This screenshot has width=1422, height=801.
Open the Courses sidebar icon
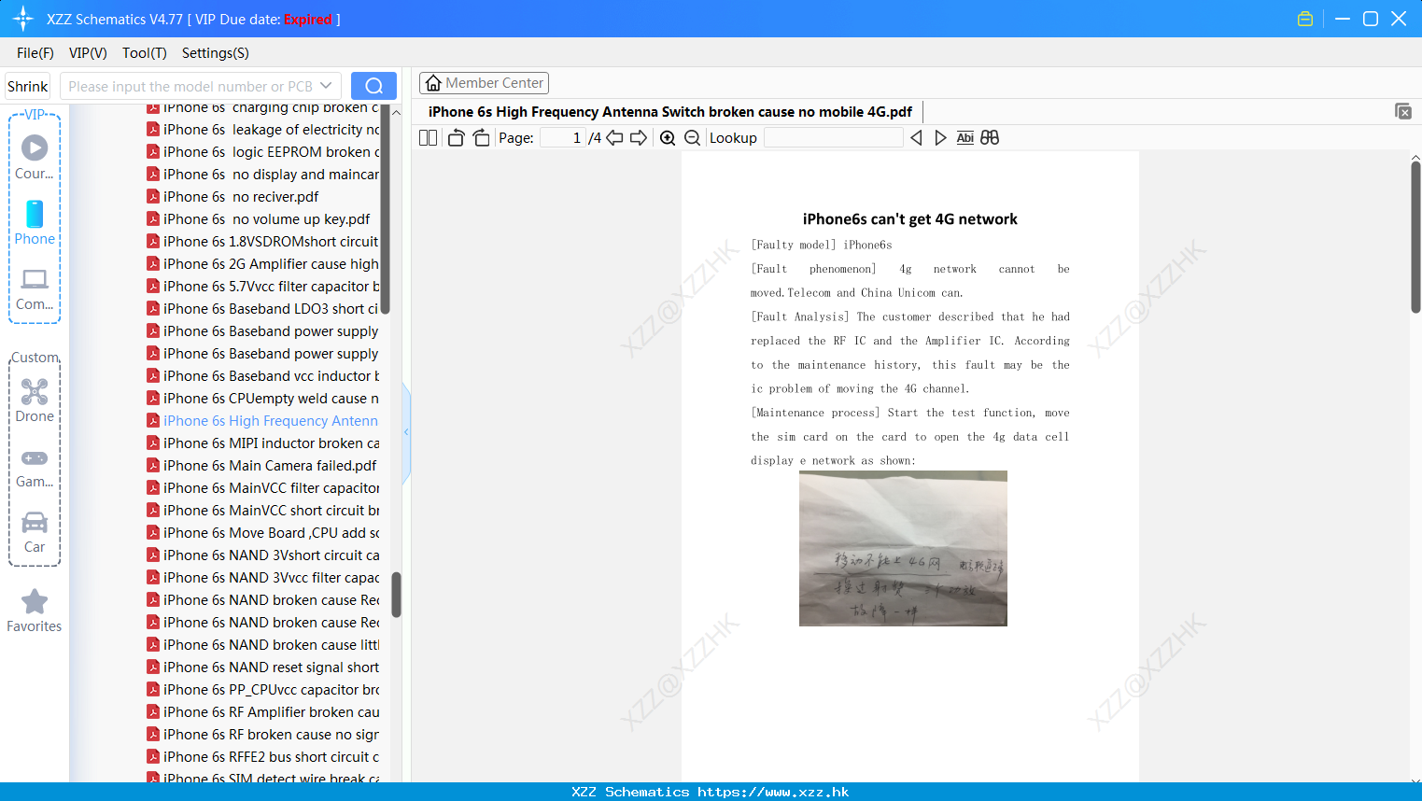[35, 157]
